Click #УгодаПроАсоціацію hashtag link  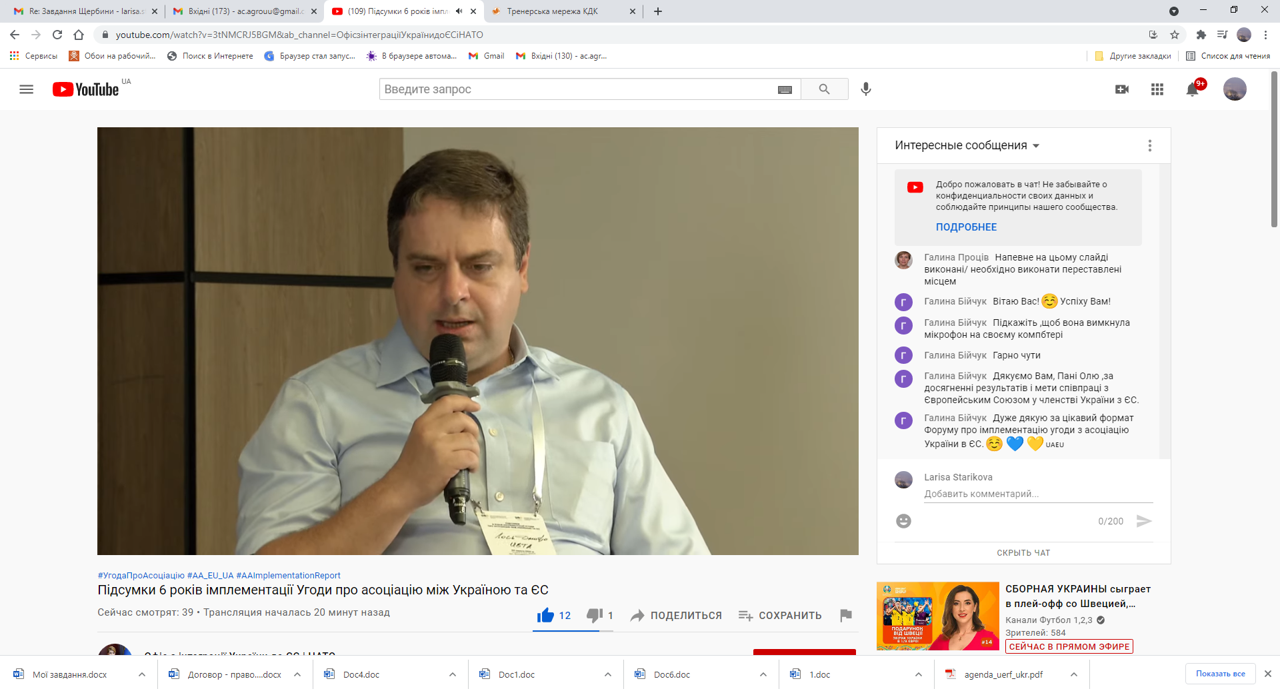(141, 576)
